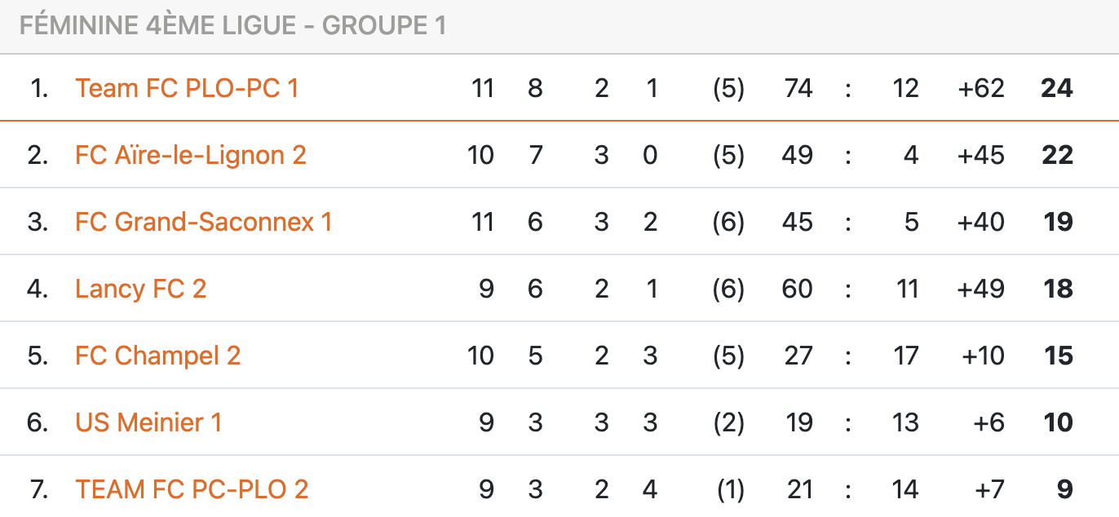Click Lancy FC 2's 18 points total

coord(1058,289)
